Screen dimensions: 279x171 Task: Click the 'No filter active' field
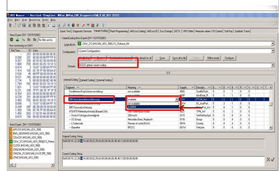click(x=47, y=40)
